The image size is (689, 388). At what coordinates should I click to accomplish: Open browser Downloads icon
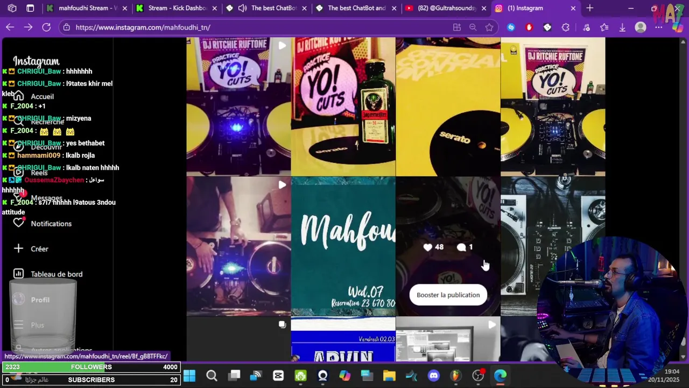point(622,27)
